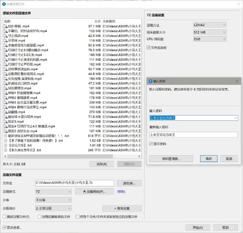Click the app icon in the 输入密码 title bar

[x=150, y=81]
